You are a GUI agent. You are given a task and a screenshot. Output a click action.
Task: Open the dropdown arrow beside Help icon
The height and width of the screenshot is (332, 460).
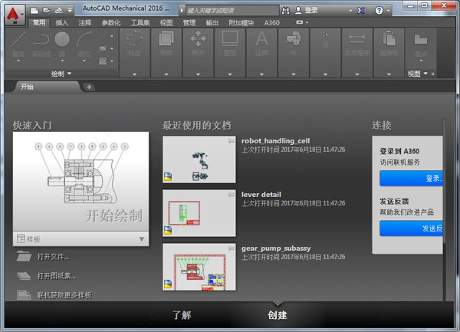click(388, 11)
